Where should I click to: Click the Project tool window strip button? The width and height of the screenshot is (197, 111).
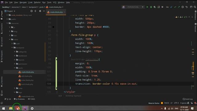[x=2, y=15]
